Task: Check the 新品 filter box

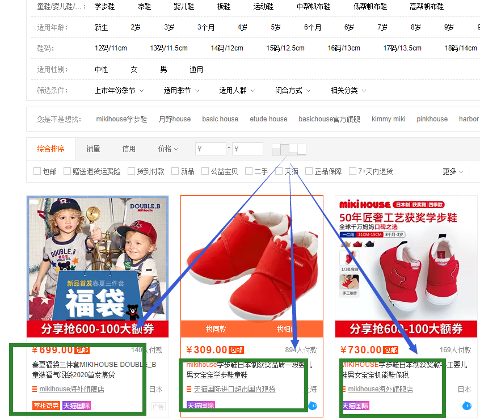Action: 175,171
